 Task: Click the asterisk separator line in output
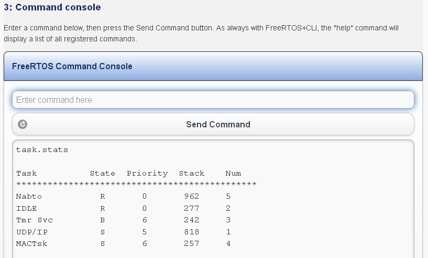136,185
